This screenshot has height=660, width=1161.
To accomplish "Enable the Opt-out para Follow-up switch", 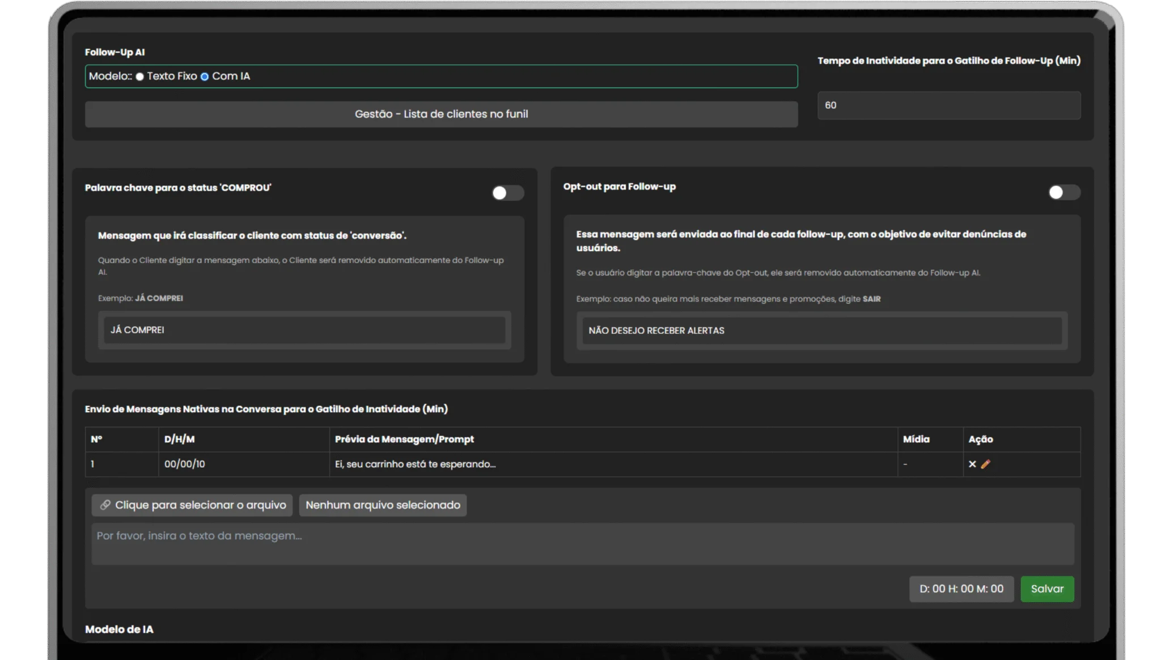I will (1063, 192).
